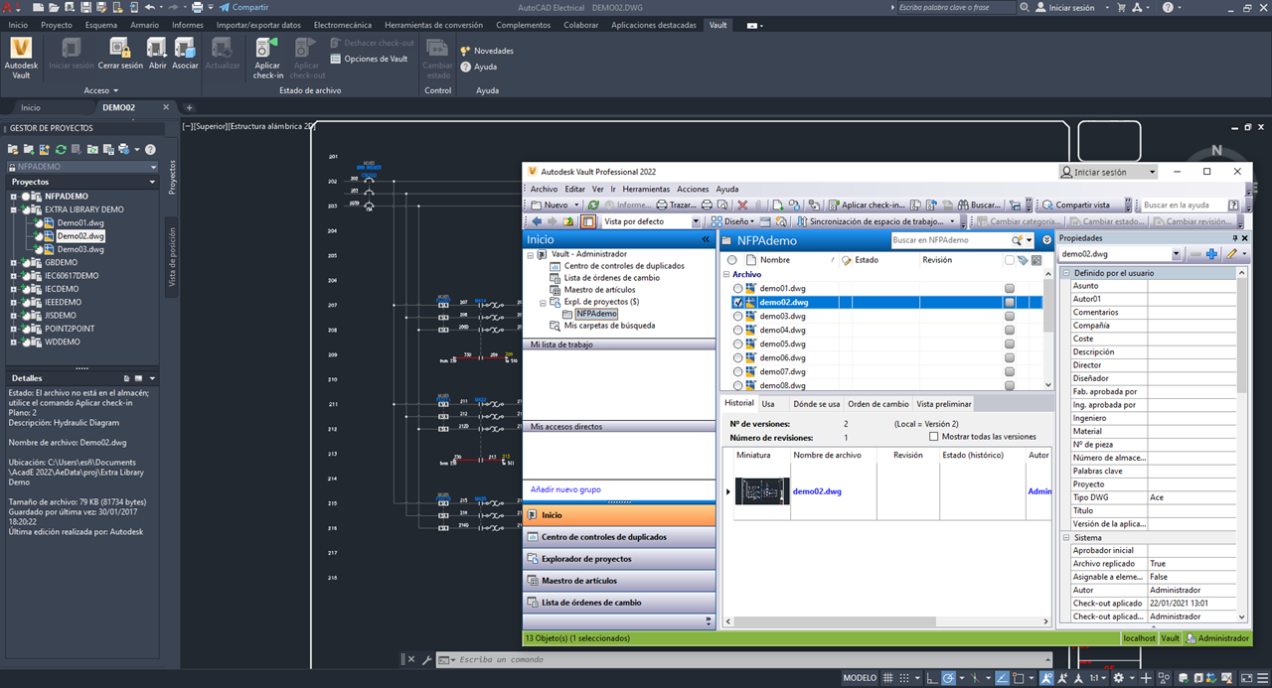Open the Vault Acciones menu
Screen dimensions: 1272x688
[x=693, y=189]
